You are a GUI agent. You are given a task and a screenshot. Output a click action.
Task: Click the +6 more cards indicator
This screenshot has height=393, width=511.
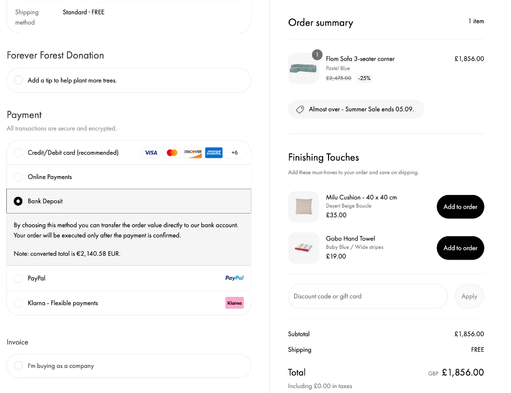234,152
